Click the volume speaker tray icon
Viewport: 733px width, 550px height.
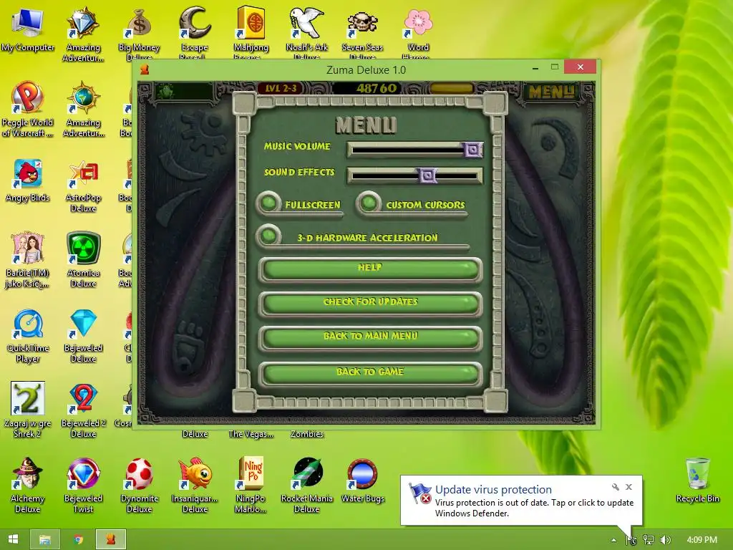[665, 540]
